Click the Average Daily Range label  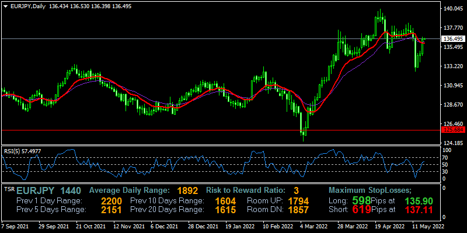coord(130,190)
